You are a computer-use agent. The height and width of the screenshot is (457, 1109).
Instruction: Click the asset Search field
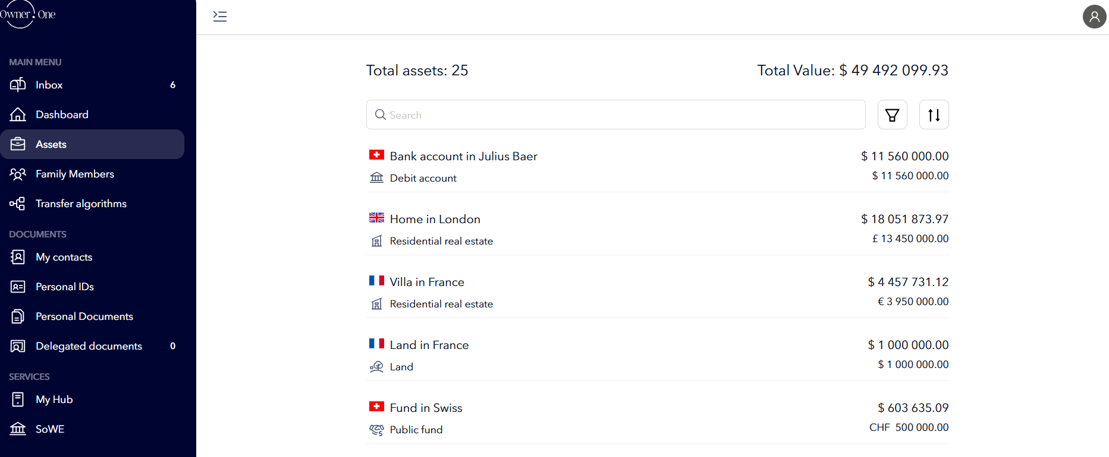click(x=615, y=115)
